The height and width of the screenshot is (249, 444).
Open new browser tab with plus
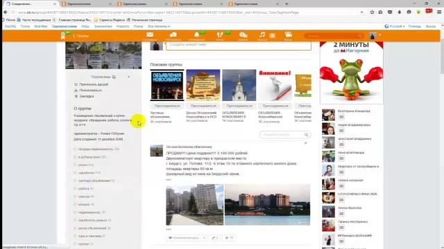pyautogui.click(x=287, y=4)
